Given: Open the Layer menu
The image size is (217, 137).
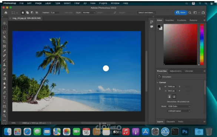Looking at the screenshot, I should tap(48, 3).
